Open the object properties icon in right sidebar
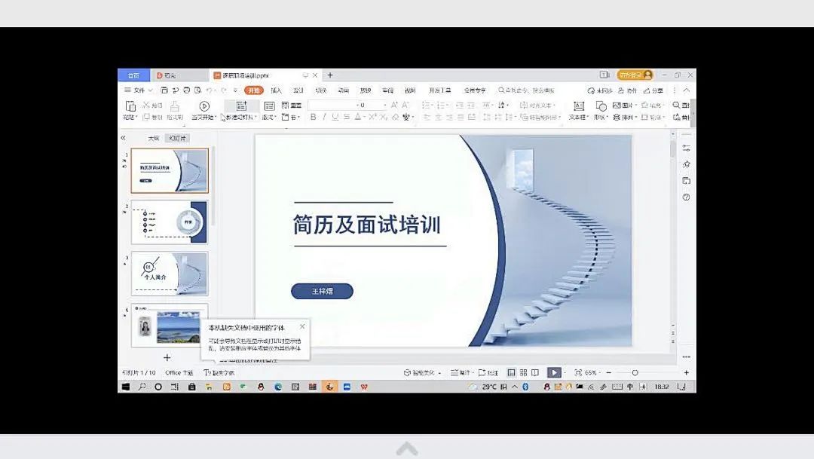This screenshot has width=814, height=459. pos(687,148)
